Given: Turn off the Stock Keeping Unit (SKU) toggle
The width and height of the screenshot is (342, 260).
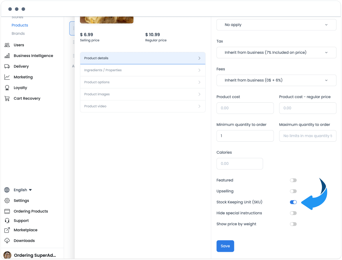Looking at the screenshot, I should (293, 202).
